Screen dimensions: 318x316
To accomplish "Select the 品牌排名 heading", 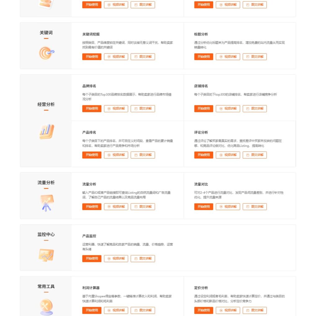I will coord(89,86).
